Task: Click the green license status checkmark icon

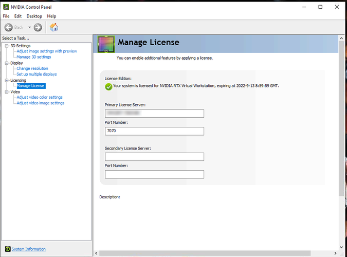Action: (108, 86)
